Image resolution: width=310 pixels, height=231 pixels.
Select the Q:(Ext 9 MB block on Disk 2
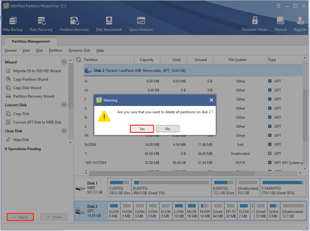274,211
